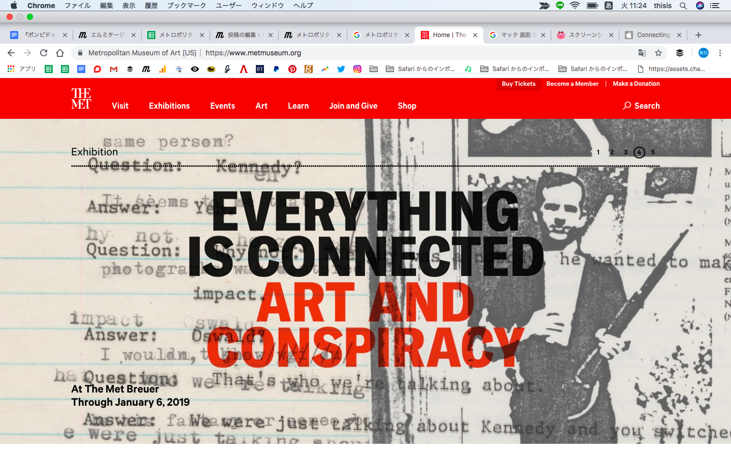This screenshot has height=457, width=731.
Task: Open Chrome's three-dot menu
Action: [720, 53]
